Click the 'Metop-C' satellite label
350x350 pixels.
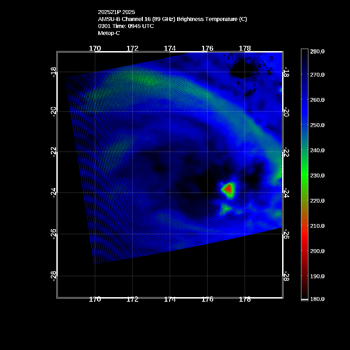click(109, 33)
